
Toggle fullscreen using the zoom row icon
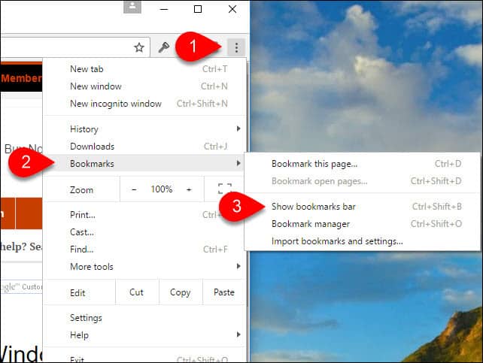tap(225, 189)
